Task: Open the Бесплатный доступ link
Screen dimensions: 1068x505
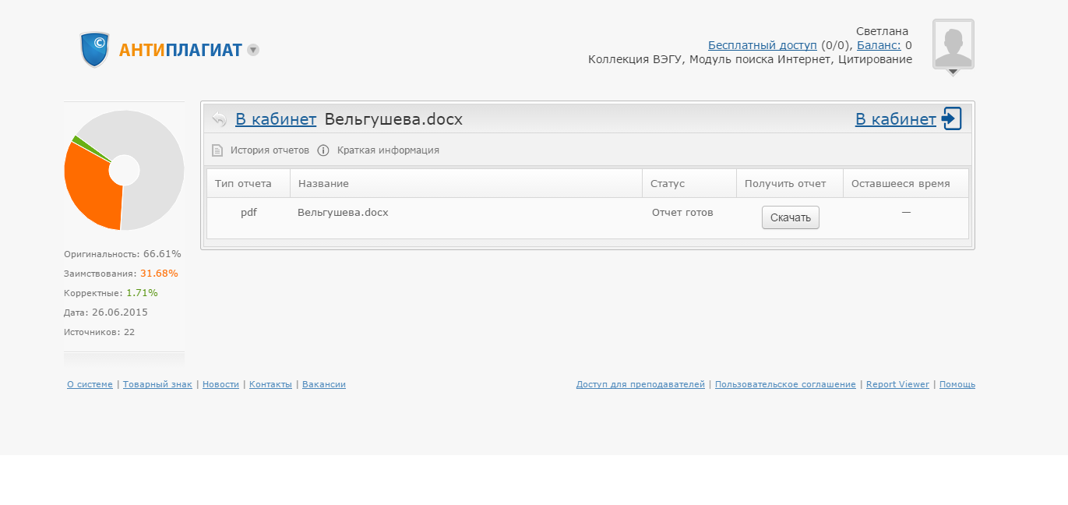Action: pos(762,45)
